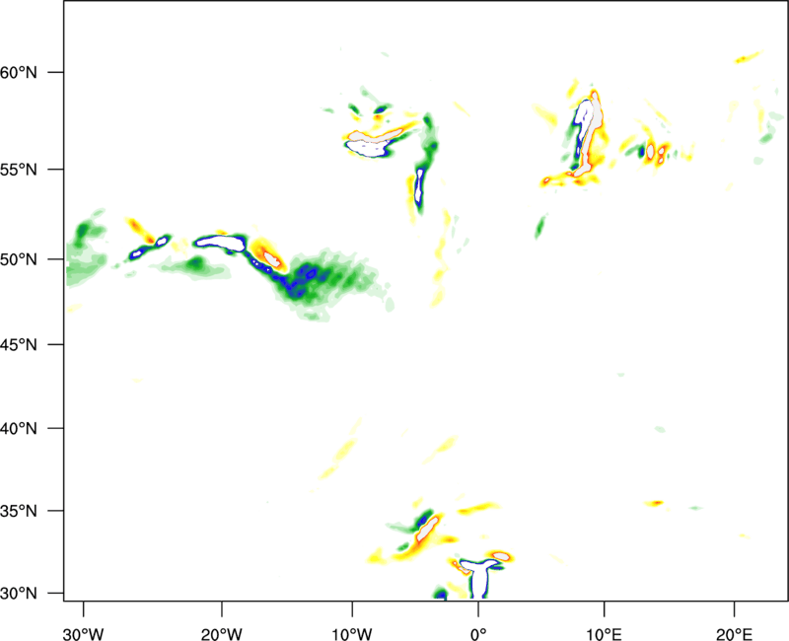Click the 40°N latitude label

coord(19,429)
